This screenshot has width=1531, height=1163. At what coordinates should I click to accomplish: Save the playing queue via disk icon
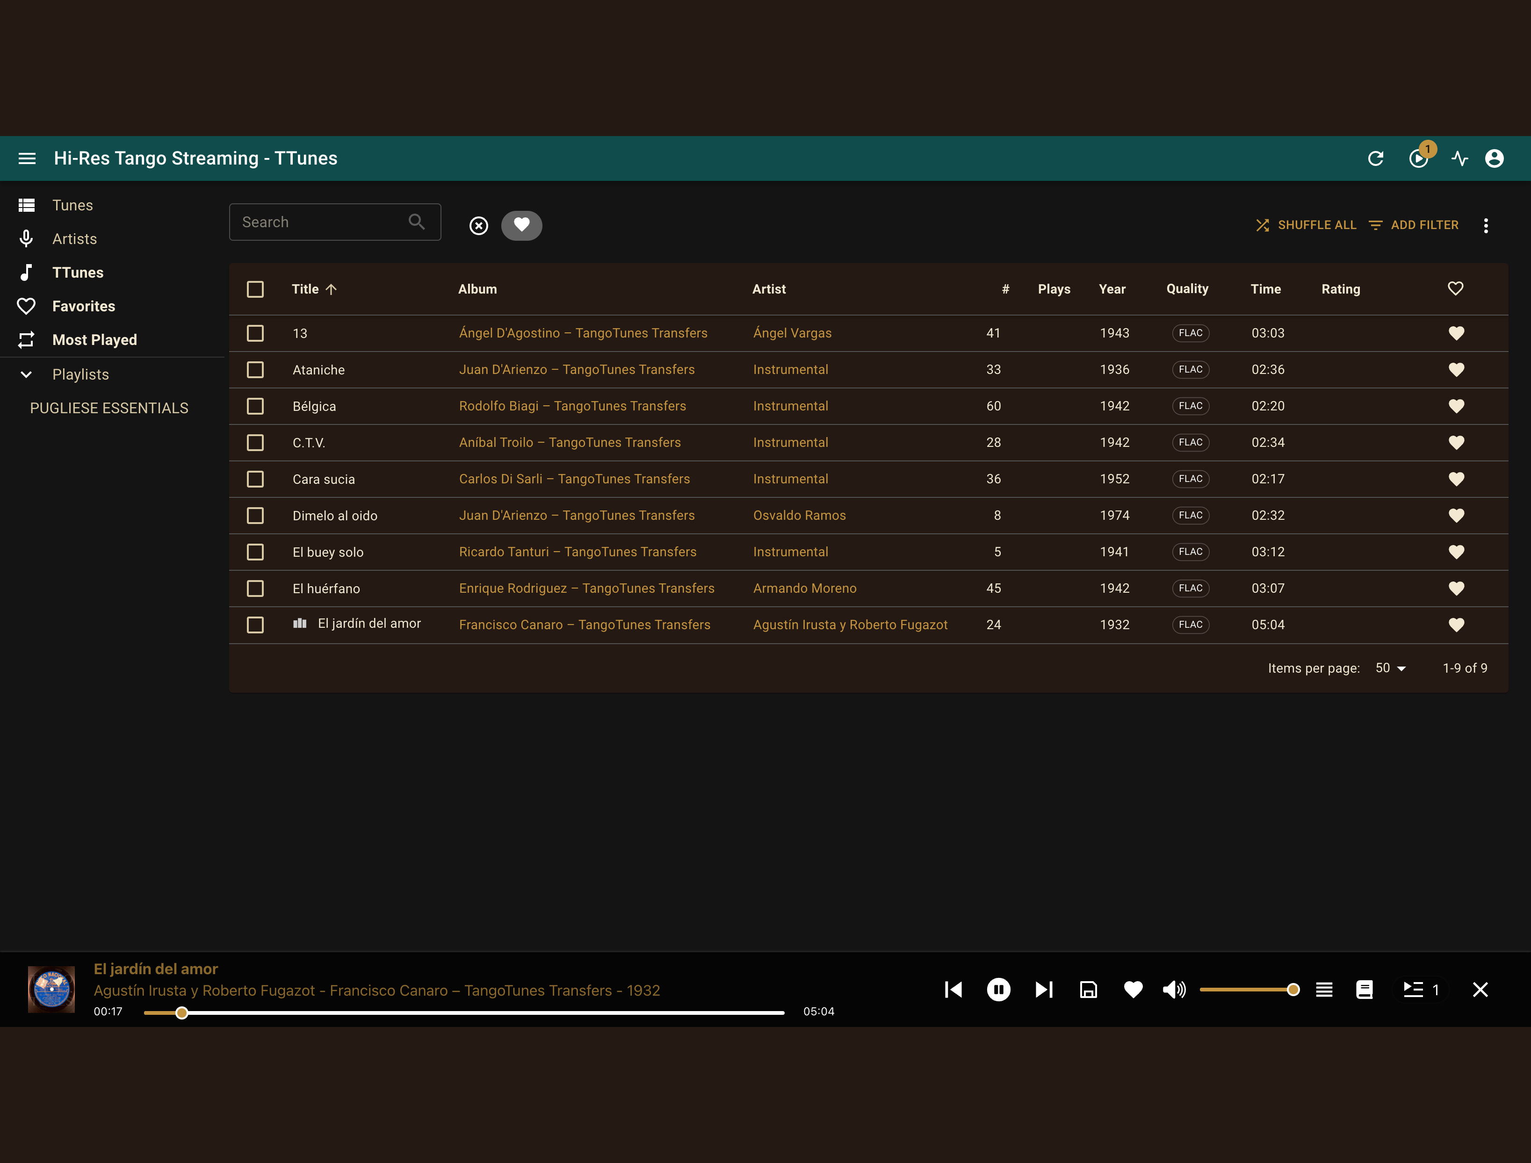pos(1089,989)
